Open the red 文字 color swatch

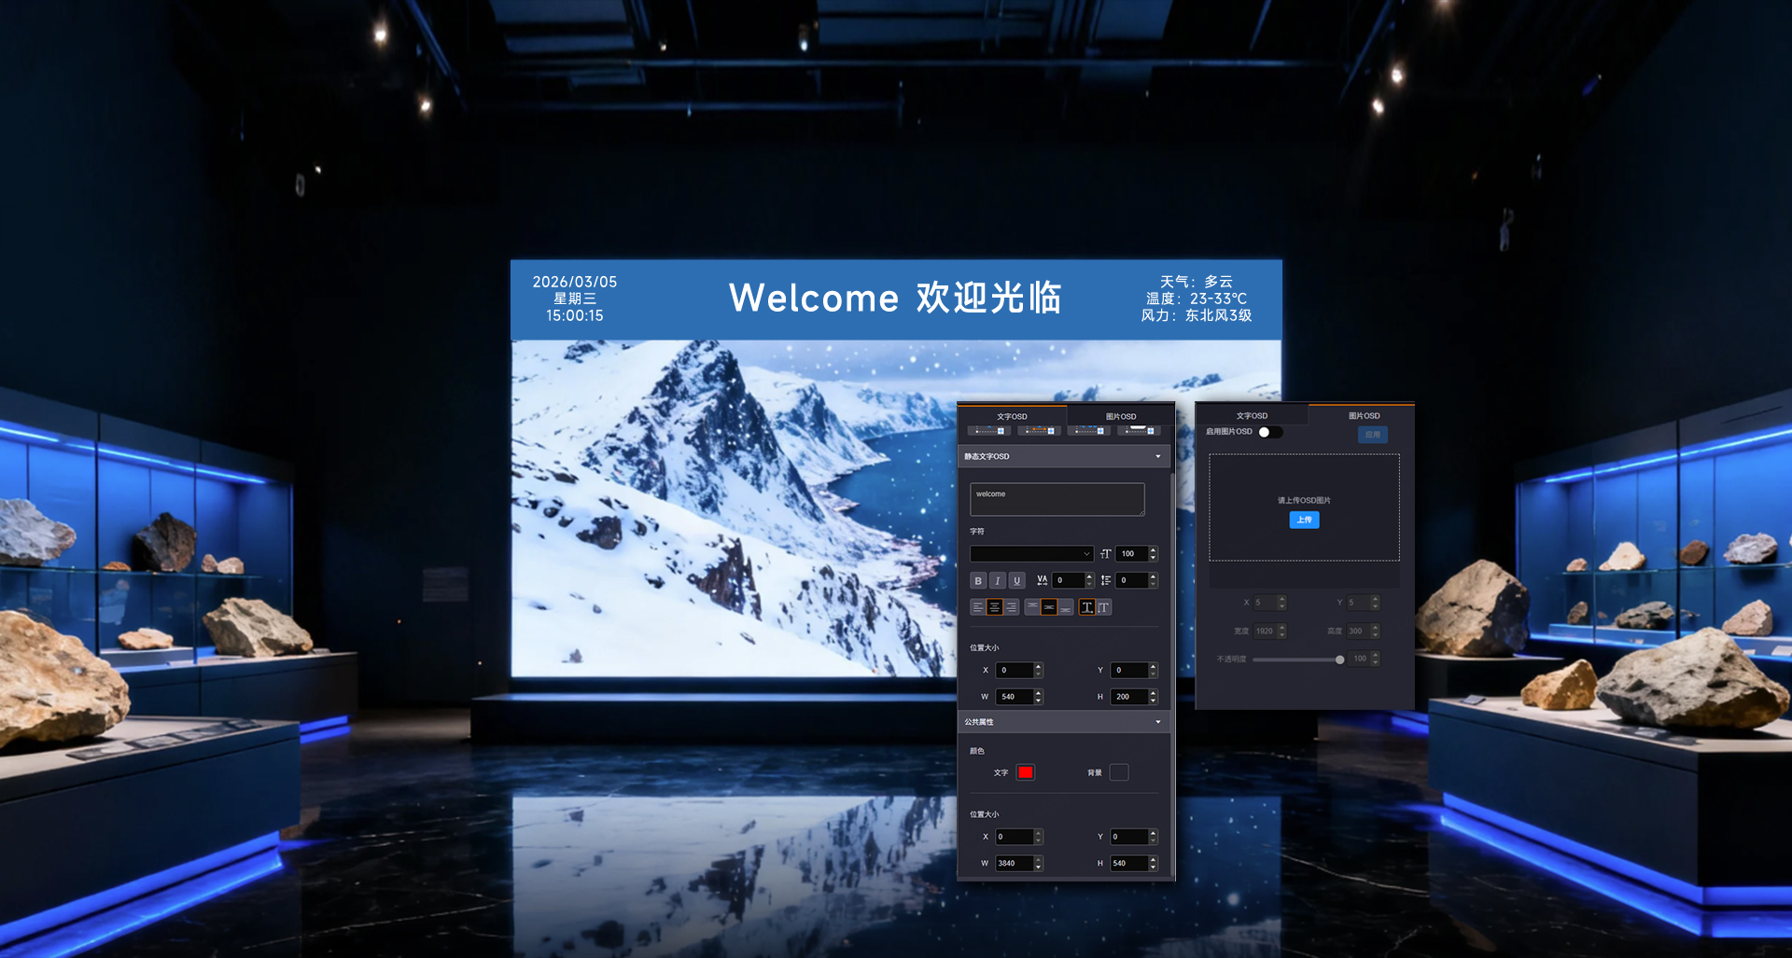click(x=1026, y=772)
